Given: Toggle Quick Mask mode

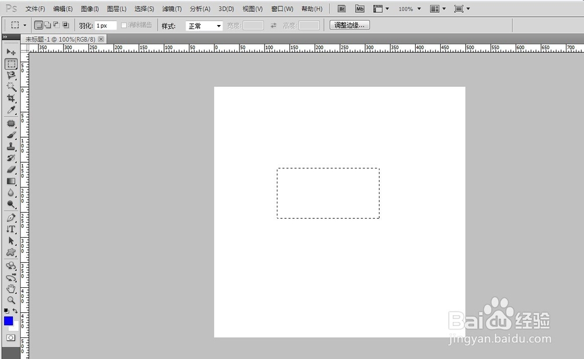Looking at the screenshot, I should [x=11, y=337].
